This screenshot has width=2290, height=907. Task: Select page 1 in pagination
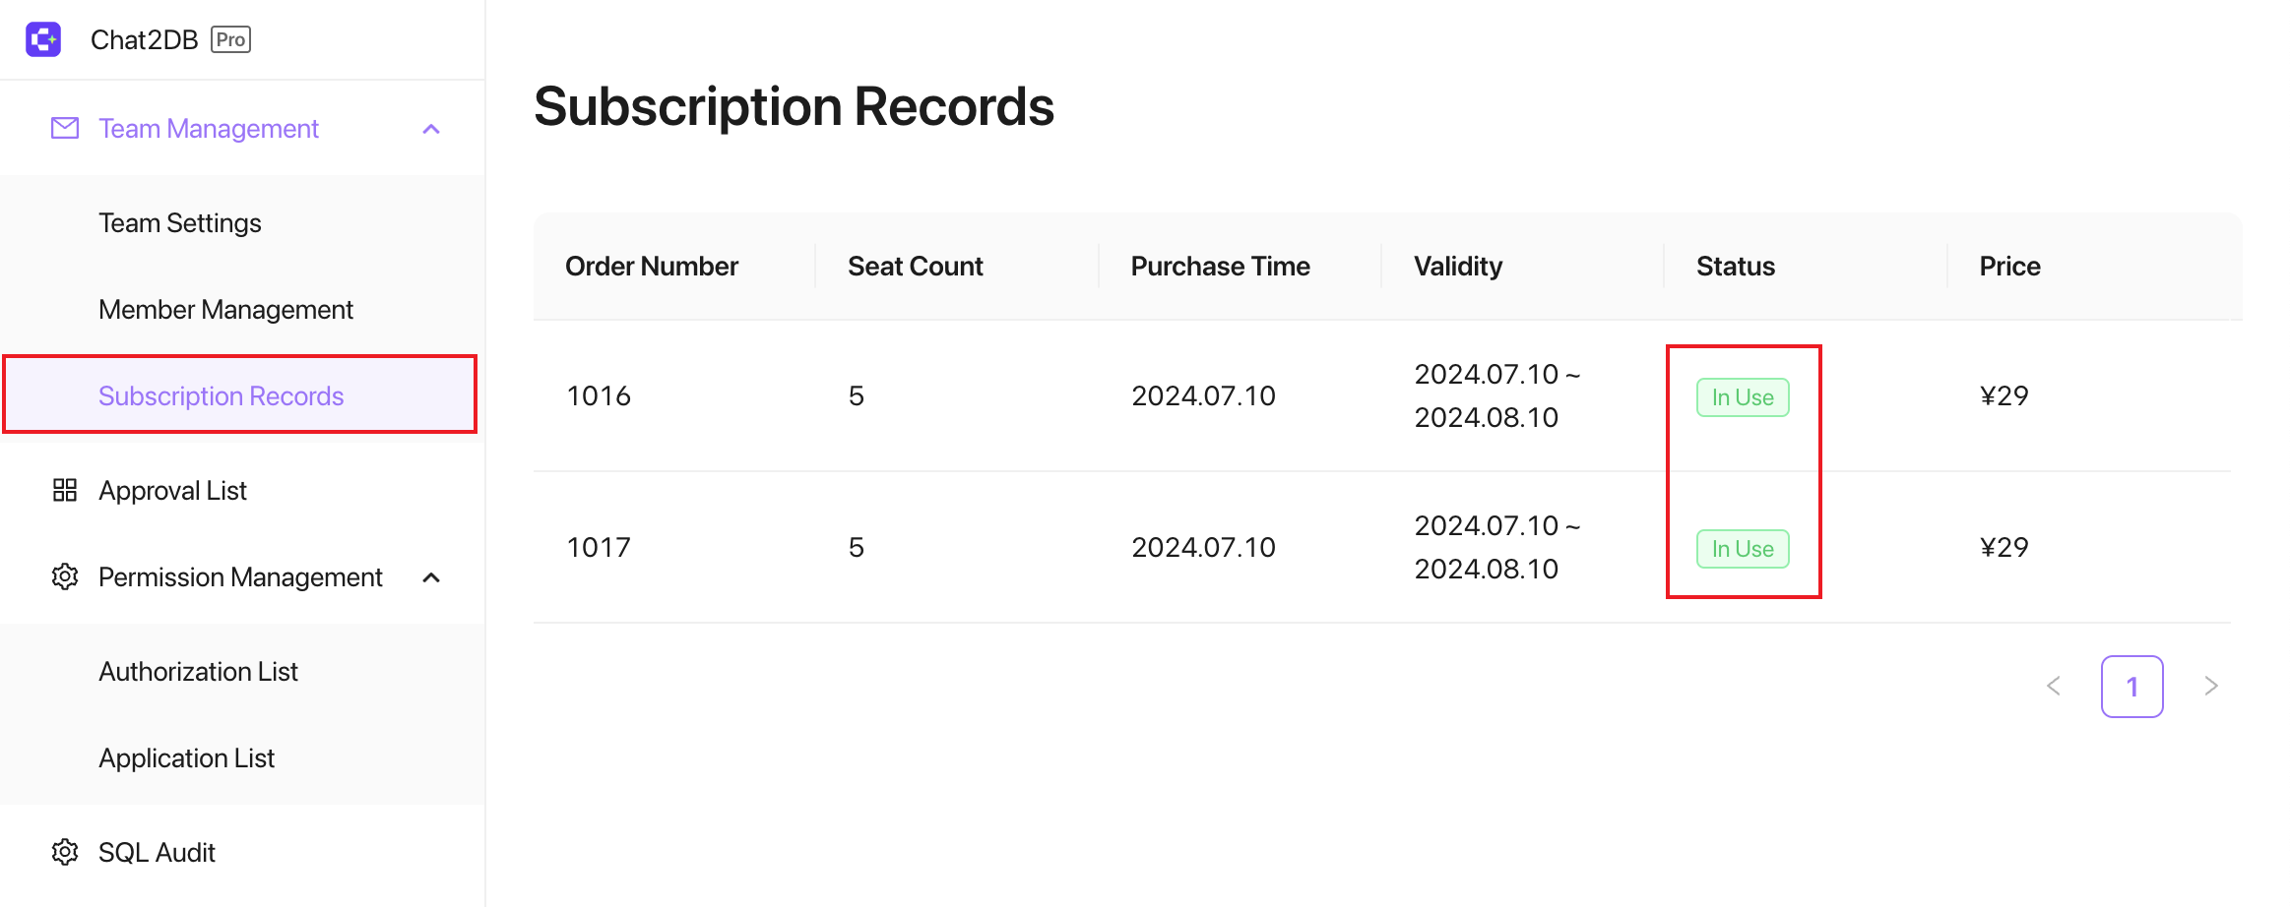(2132, 687)
